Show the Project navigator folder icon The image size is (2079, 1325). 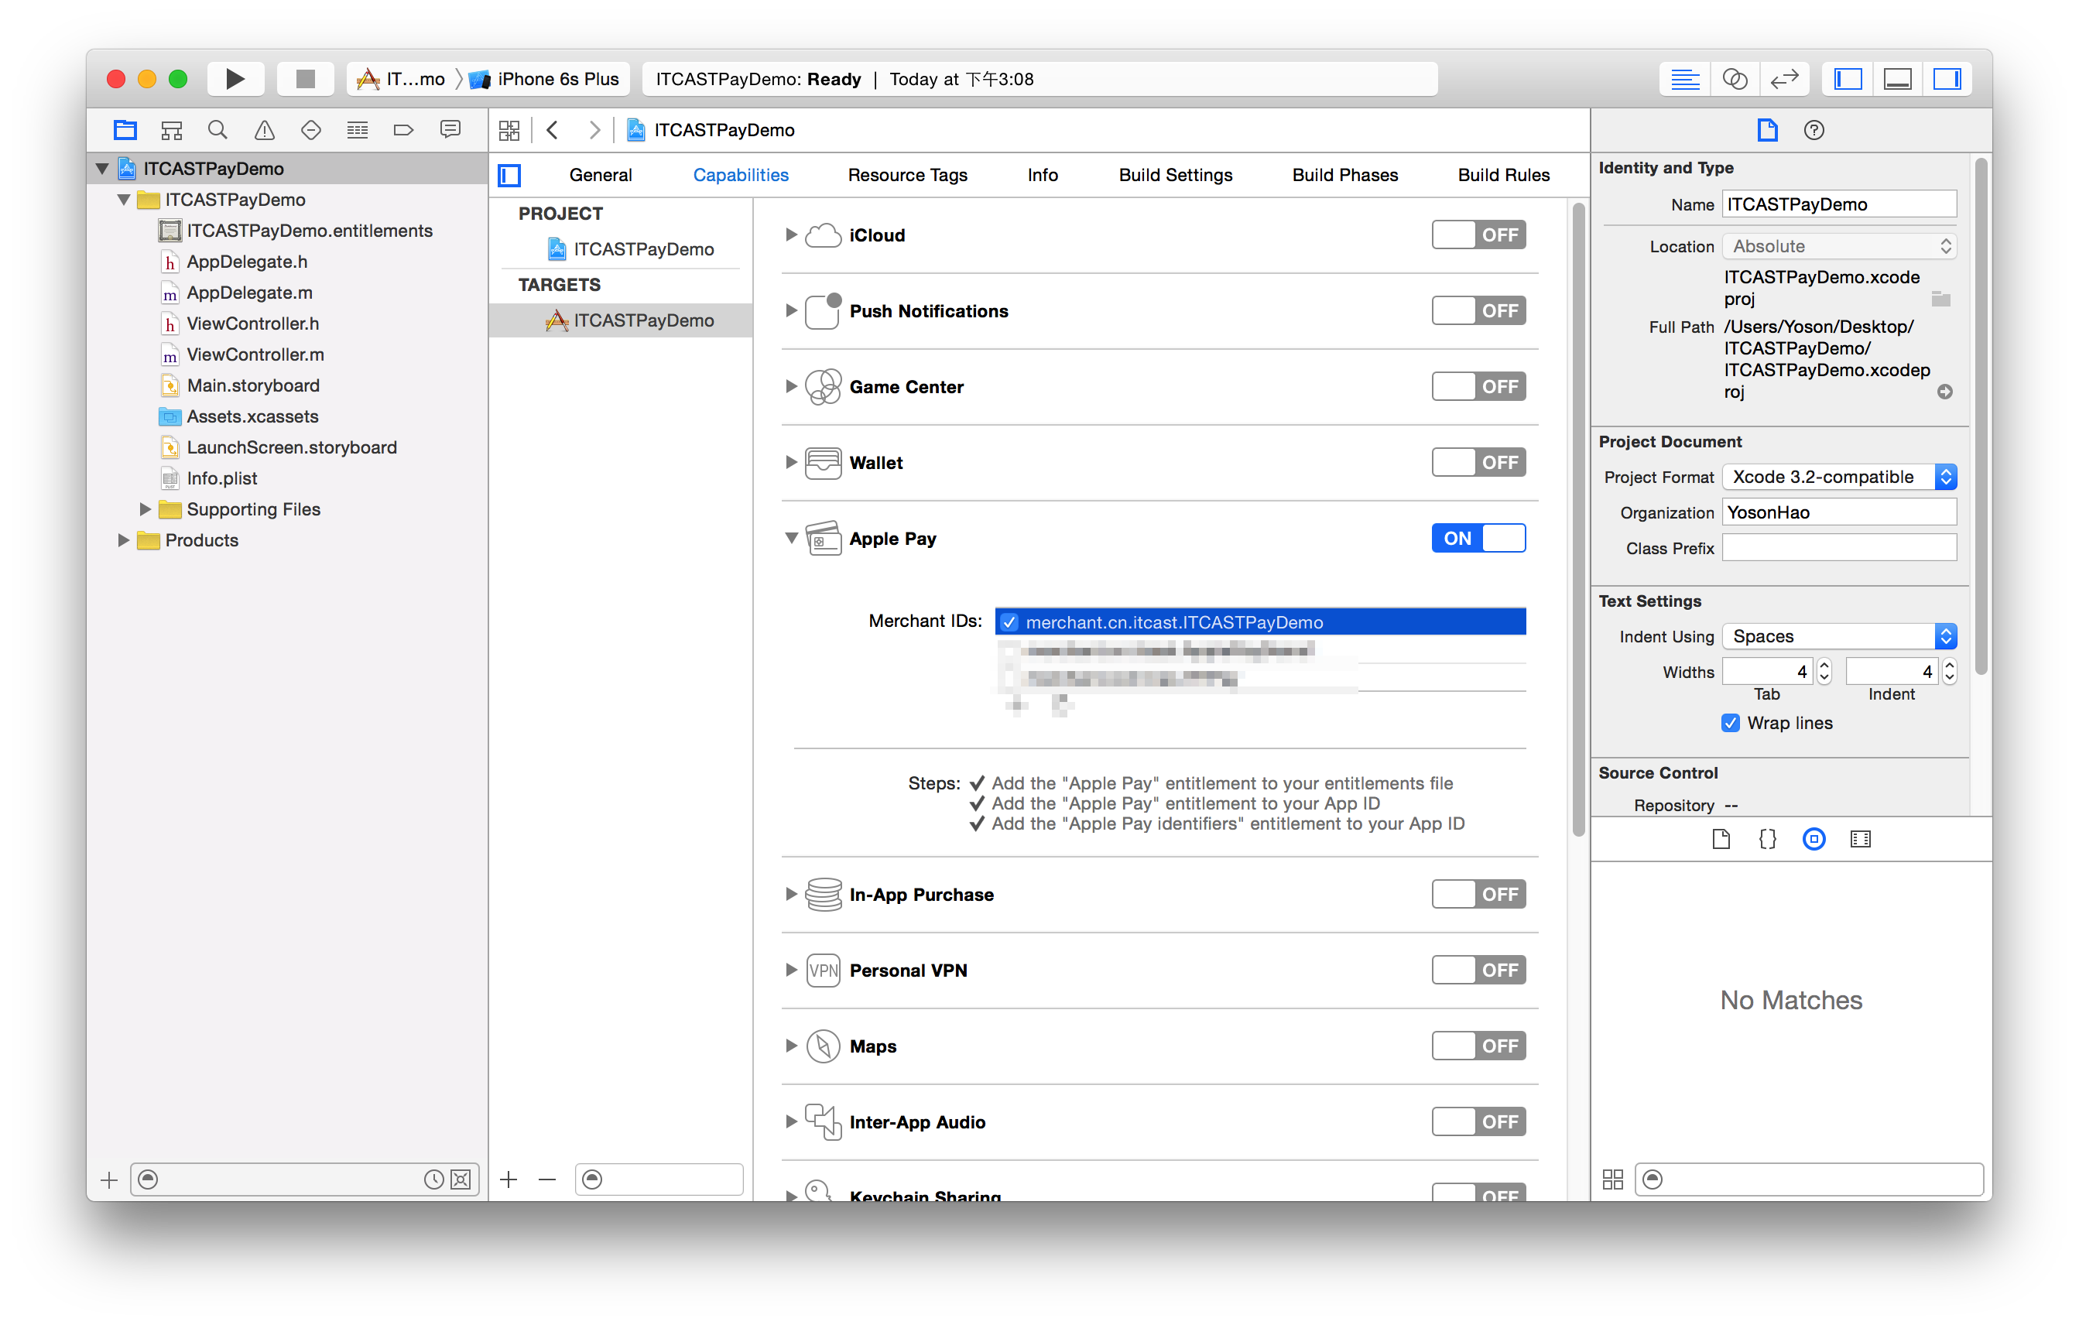click(x=125, y=129)
